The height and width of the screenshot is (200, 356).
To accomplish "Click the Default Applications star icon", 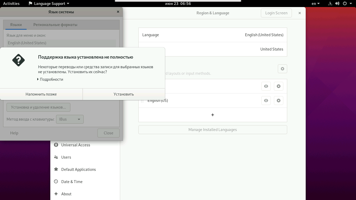I will (x=56, y=169).
